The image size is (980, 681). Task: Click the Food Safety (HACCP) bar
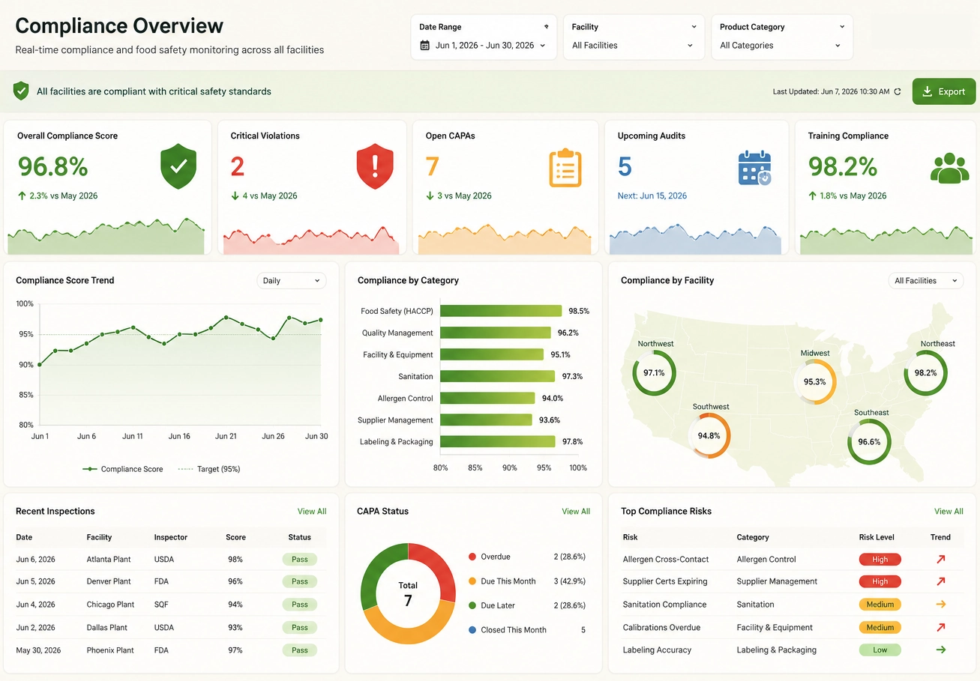click(x=501, y=311)
